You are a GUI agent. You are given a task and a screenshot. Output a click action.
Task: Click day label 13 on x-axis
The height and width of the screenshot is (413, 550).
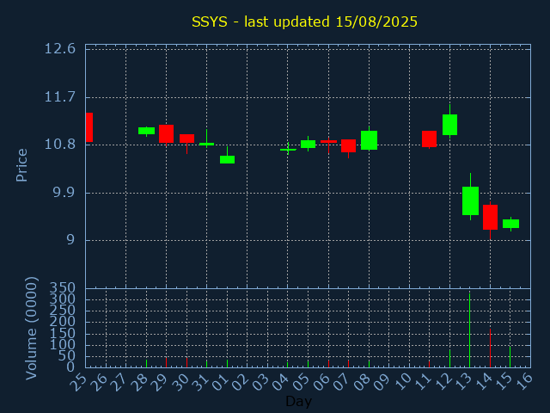(x=463, y=382)
